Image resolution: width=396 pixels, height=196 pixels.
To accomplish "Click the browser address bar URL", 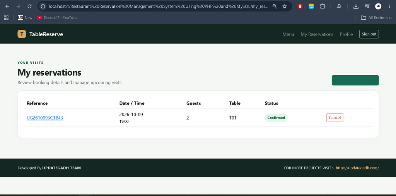I will pos(159,6).
